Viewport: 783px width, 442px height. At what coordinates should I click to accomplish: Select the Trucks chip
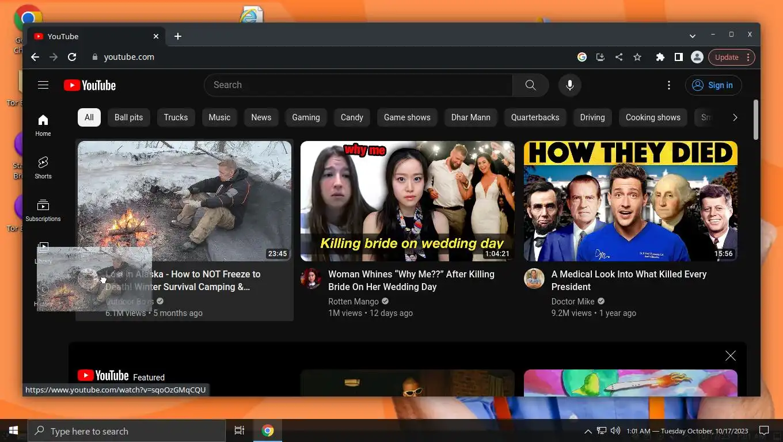[x=176, y=117]
